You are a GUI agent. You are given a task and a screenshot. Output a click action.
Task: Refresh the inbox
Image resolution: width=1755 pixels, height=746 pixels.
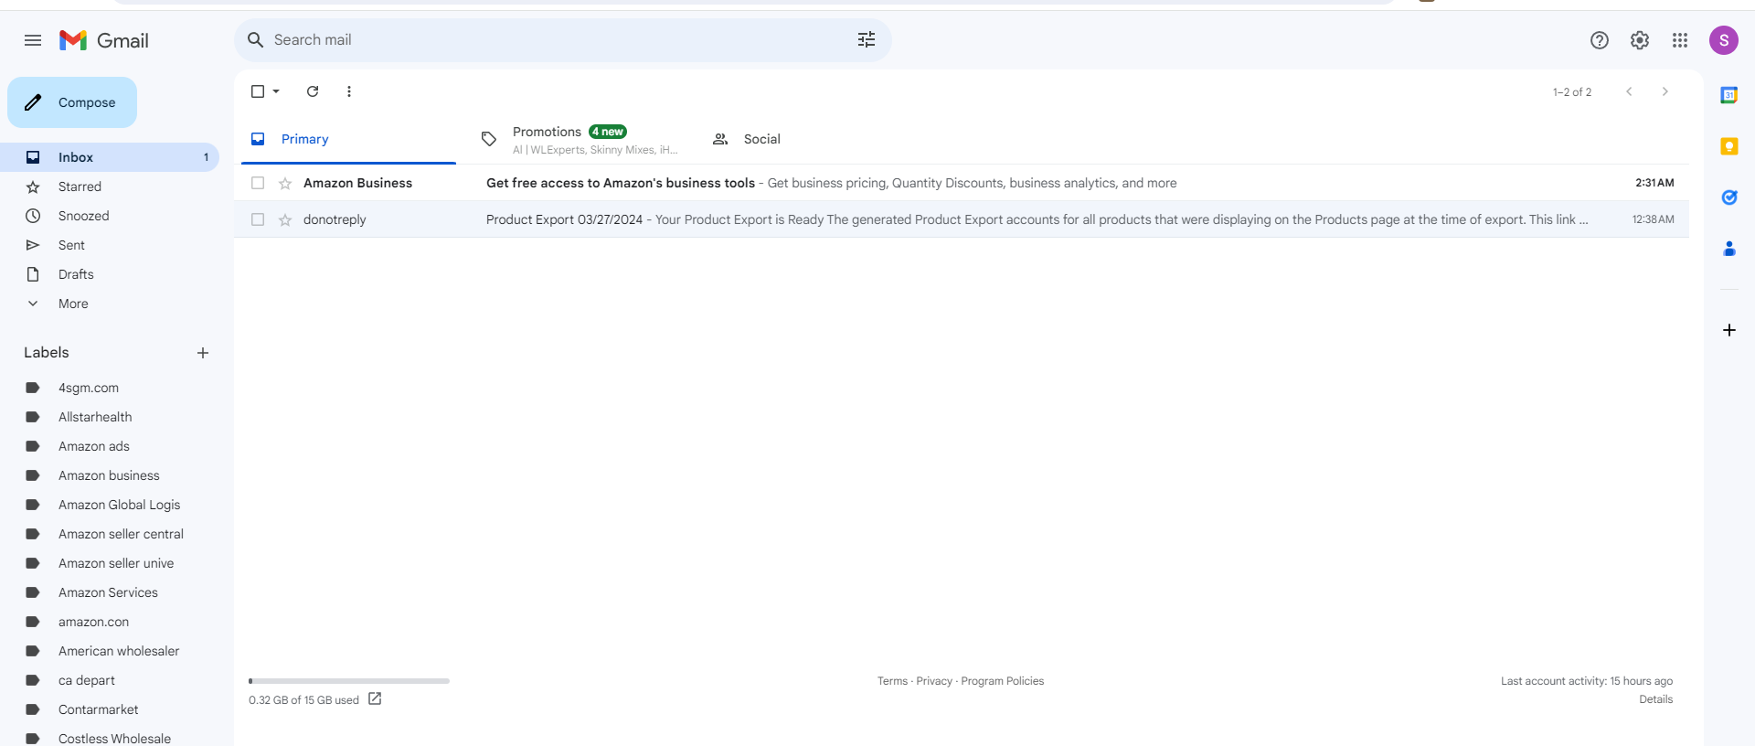[313, 91]
